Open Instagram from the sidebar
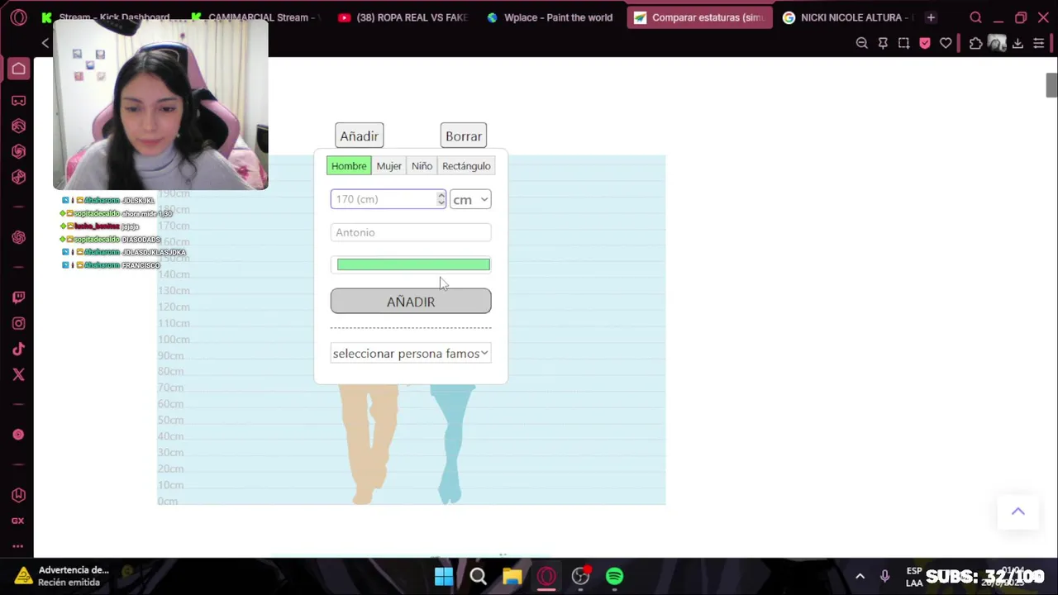 pos(18,324)
